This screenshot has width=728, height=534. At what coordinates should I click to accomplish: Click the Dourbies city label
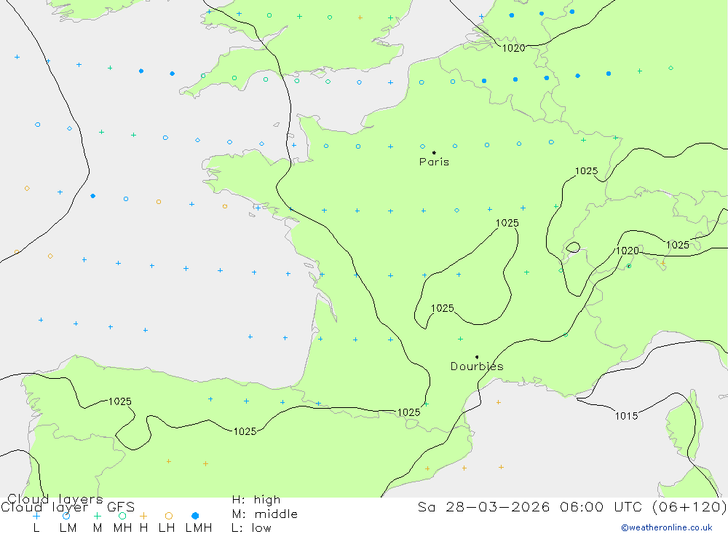[477, 366]
